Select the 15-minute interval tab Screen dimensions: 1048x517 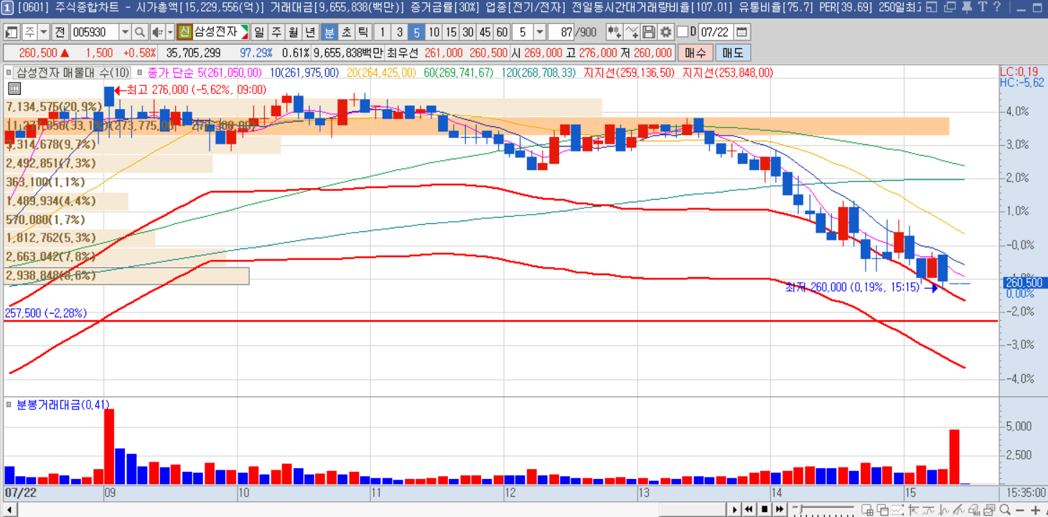(x=451, y=32)
